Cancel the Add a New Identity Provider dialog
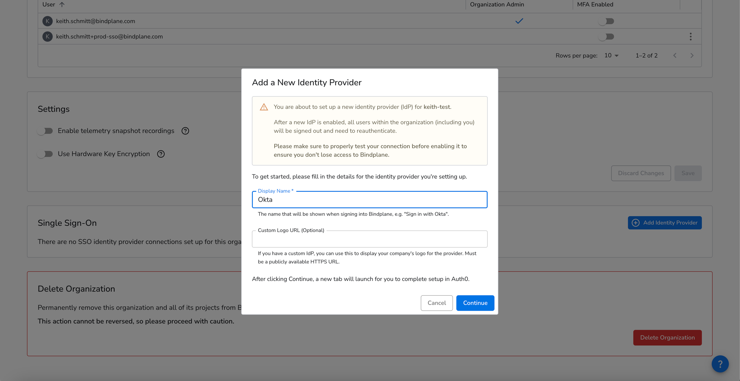The width and height of the screenshot is (740, 381). coord(436,303)
